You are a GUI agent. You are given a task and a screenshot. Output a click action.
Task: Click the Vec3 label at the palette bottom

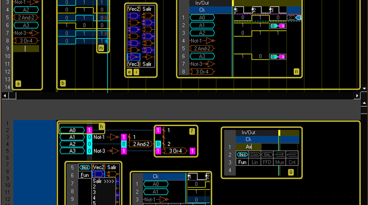coord(133,64)
